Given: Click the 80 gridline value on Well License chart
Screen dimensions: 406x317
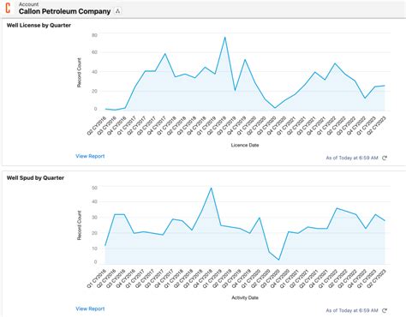Looking at the screenshot, I should 94,35.
